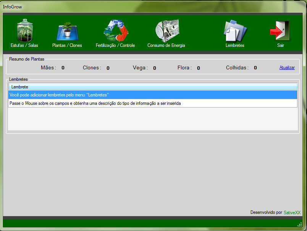Open Fertilização / Controle recycle icon
The height and width of the screenshot is (231, 307).
coord(116,30)
